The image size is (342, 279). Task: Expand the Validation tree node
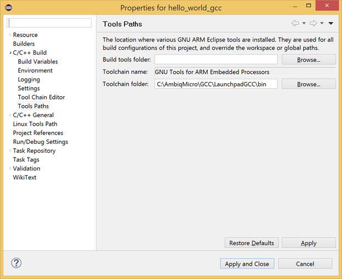pyautogui.click(x=10, y=168)
